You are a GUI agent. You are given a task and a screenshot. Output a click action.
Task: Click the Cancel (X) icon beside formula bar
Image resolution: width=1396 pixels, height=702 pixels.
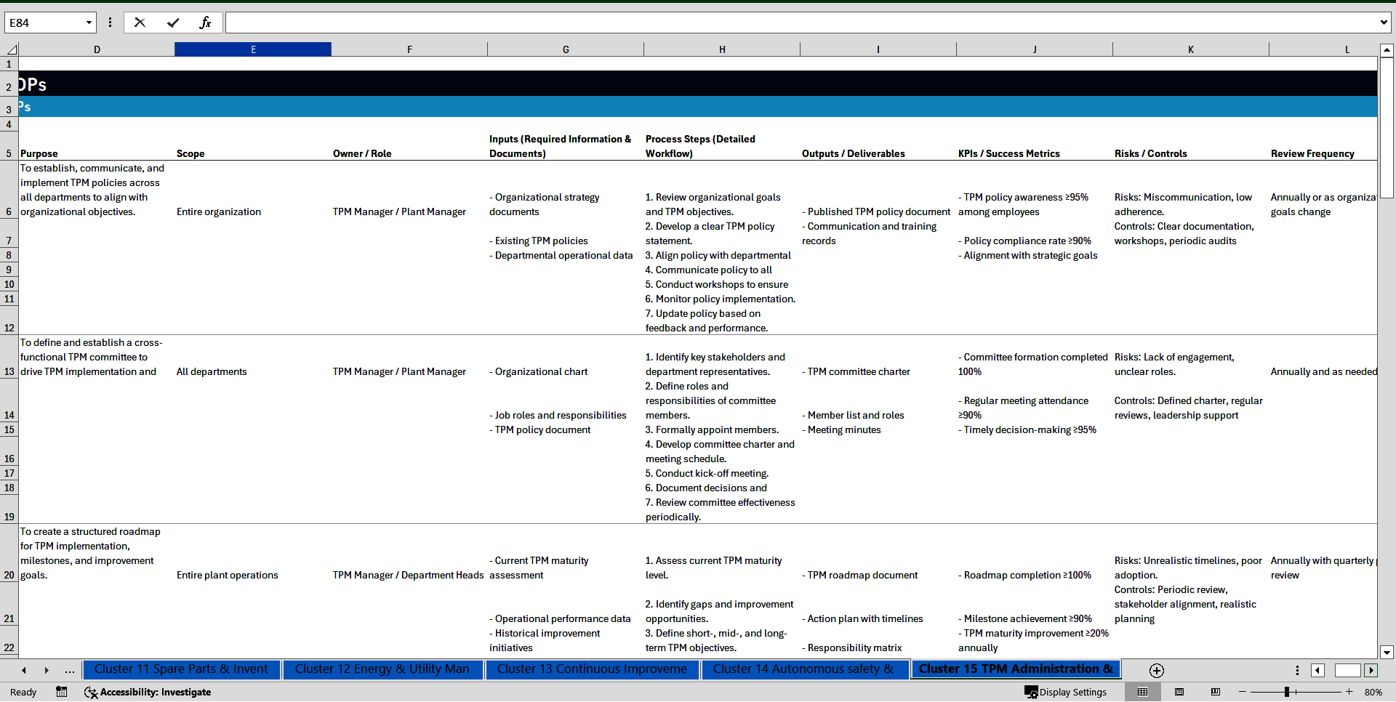pos(140,23)
